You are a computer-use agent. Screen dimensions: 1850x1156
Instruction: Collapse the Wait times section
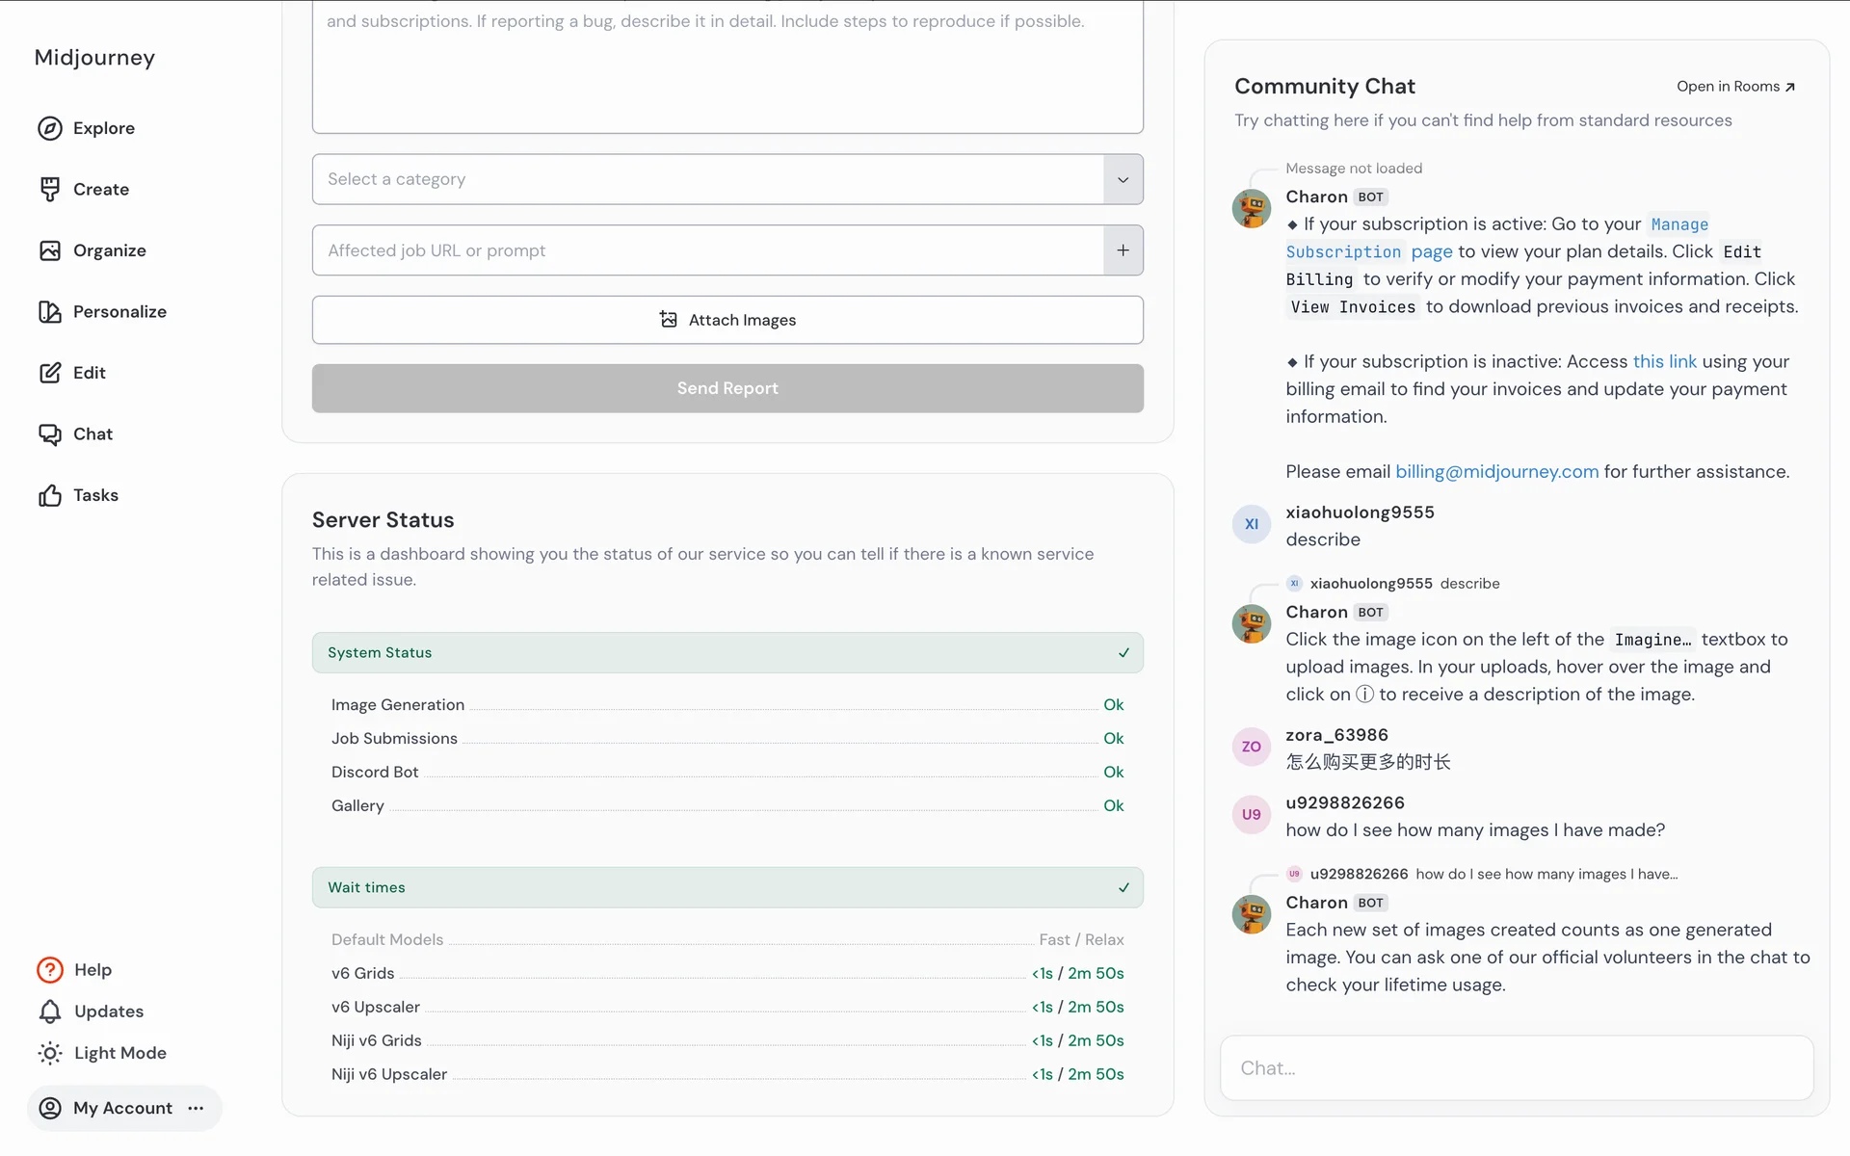[x=1123, y=887]
